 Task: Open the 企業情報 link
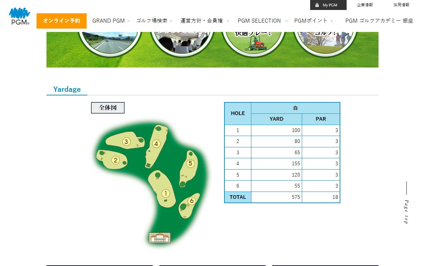click(365, 5)
